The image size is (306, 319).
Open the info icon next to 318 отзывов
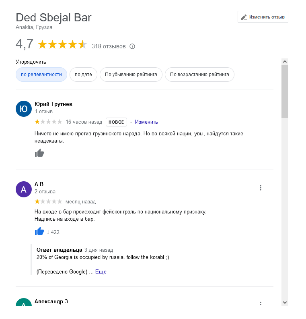132,46
